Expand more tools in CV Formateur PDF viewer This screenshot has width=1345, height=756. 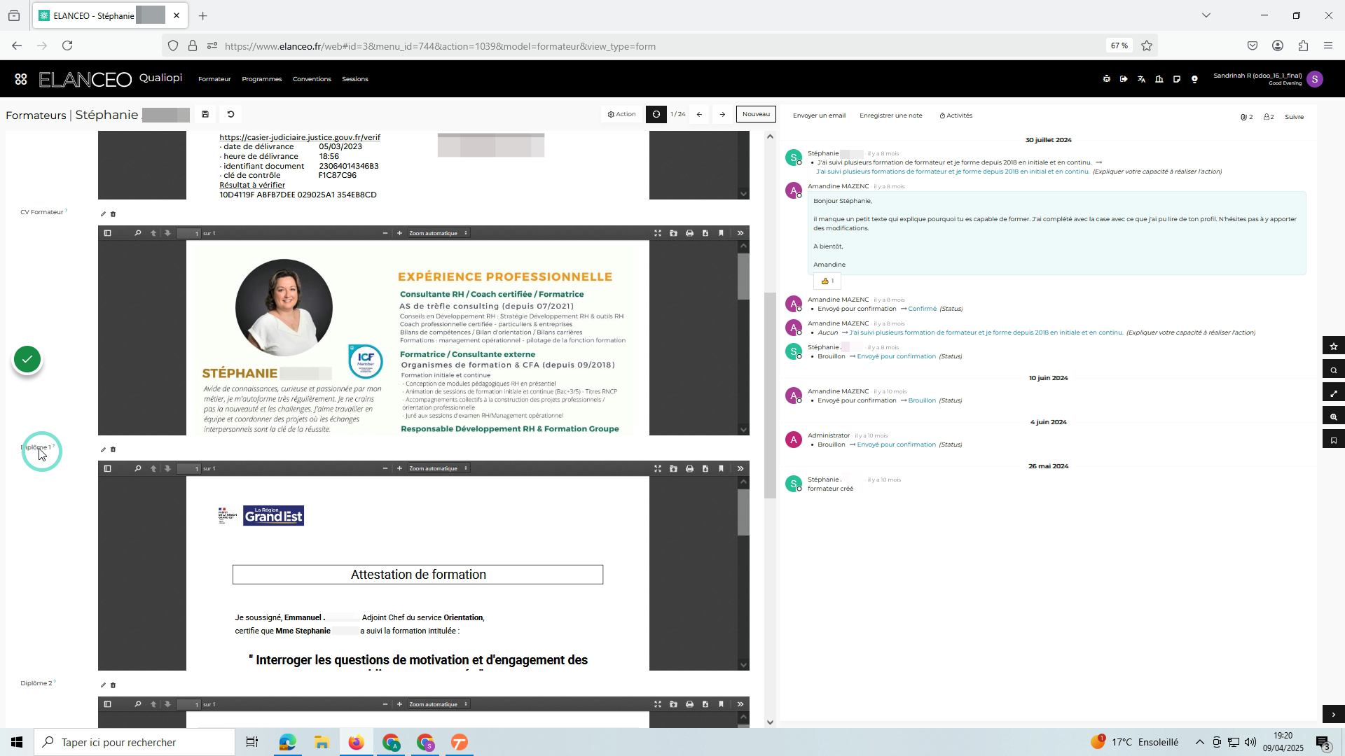(740, 233)
